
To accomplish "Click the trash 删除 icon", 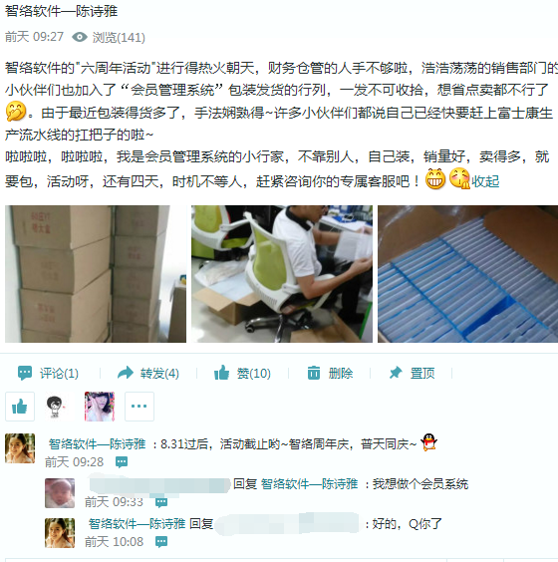I will (314, 373).
